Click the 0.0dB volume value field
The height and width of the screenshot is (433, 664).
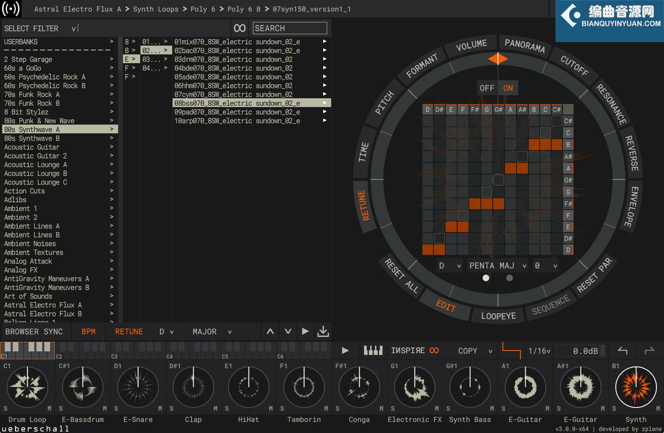(581, 351)
